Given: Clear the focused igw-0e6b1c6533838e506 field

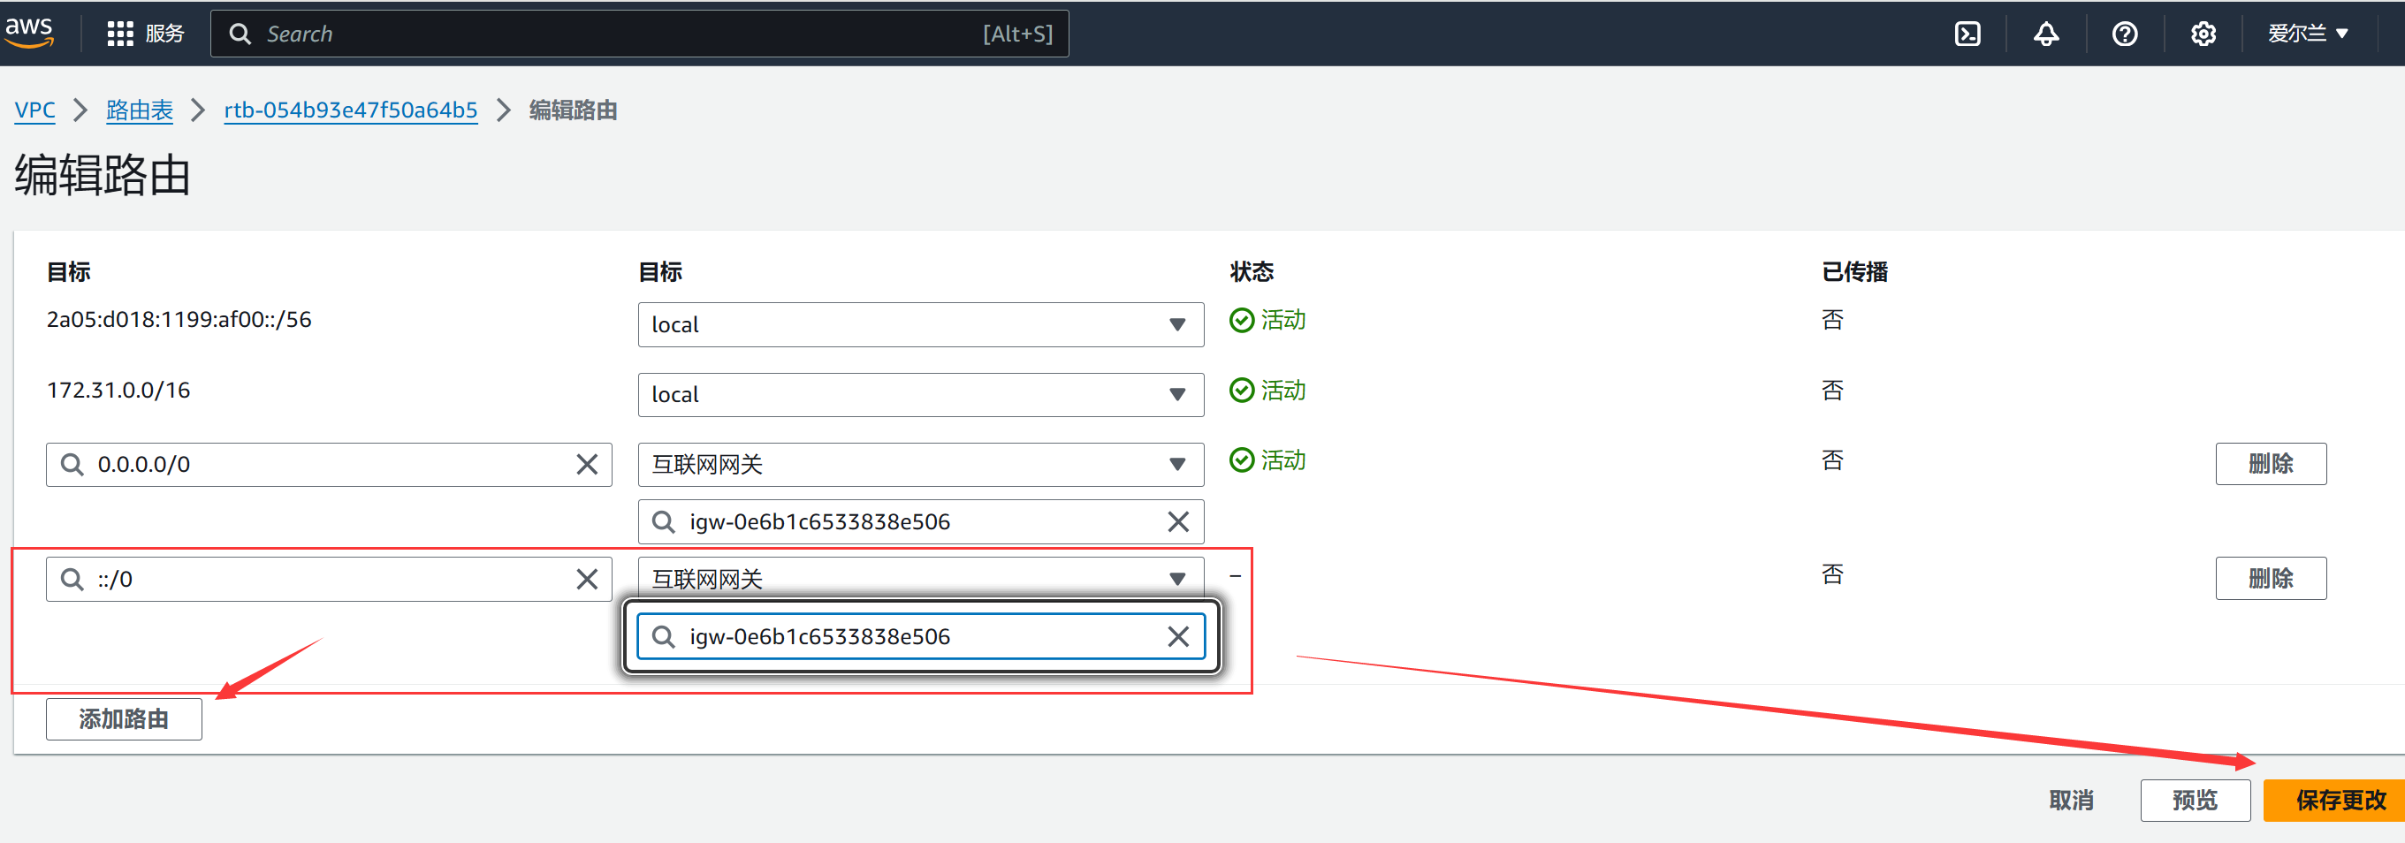Looking at the screenshot, I should pyautogui.click(x=1178, y=635).
